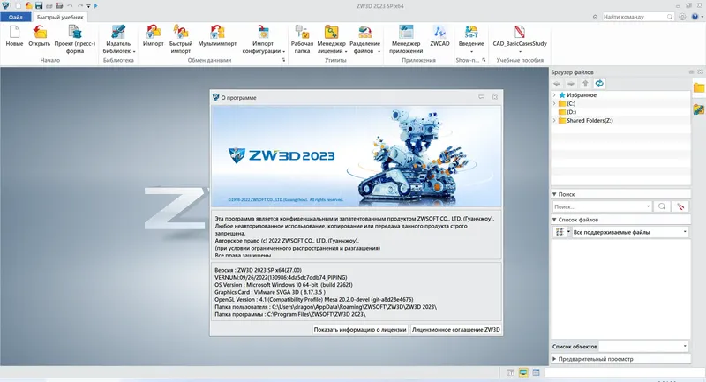Redo via quick-access toolbar arrow
The width and height of the screenshot is (706, 382).
tap(79, 5)
